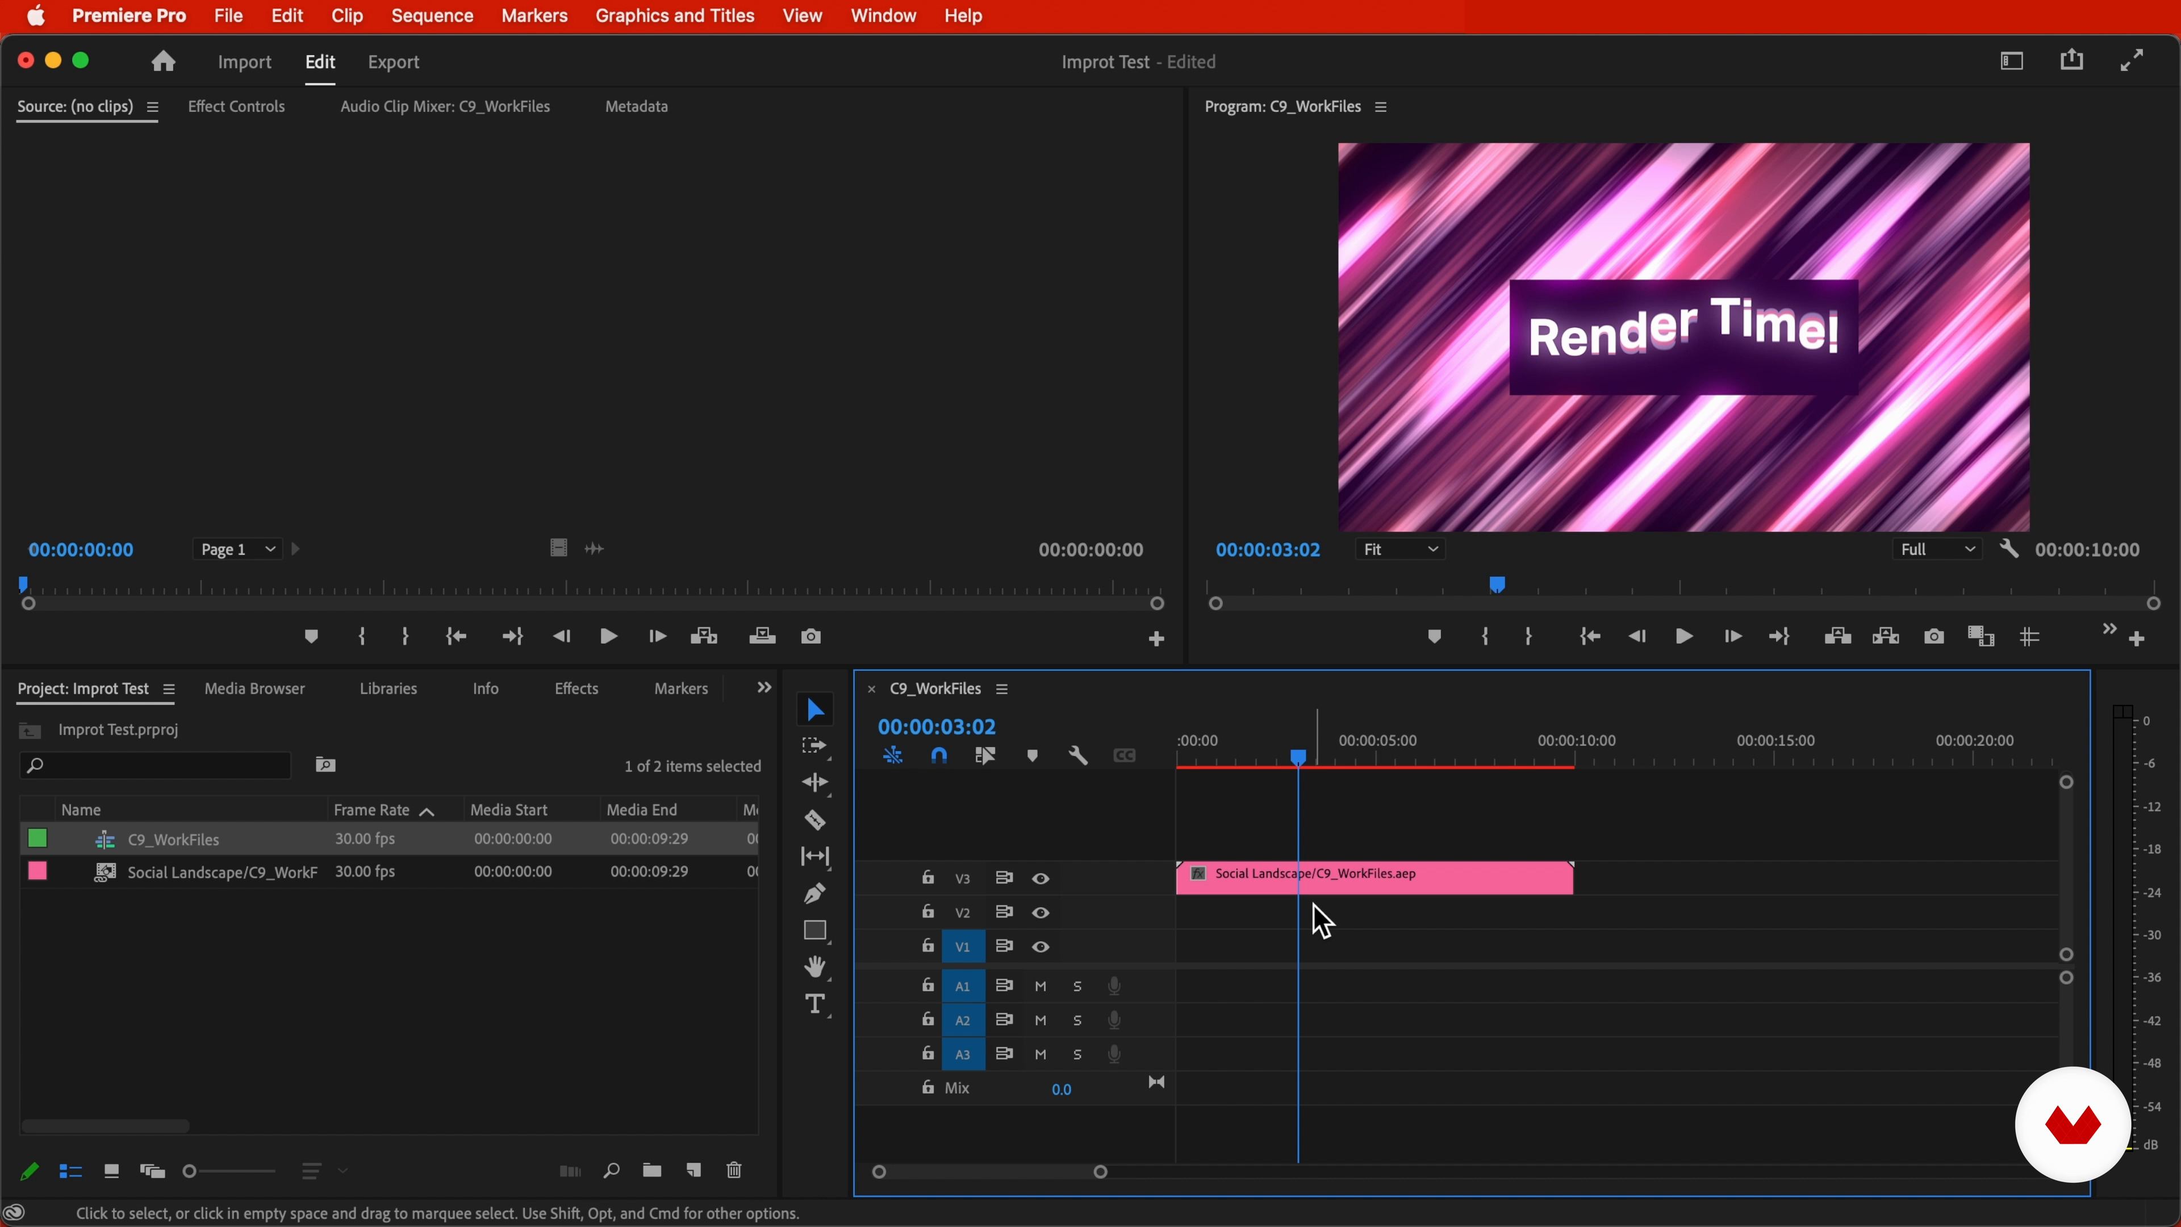
Task: Mute track A1
Action: point(1042,987)
